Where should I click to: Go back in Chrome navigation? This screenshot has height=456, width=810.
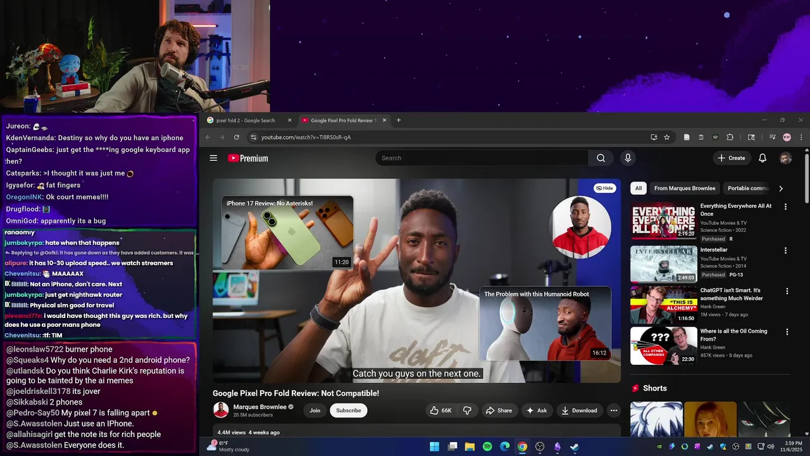tap(208, 137)
